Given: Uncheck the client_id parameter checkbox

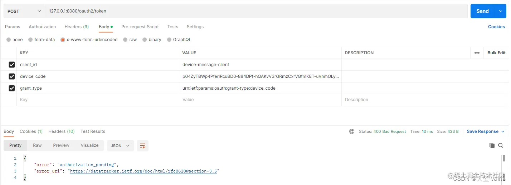Looking at the screenshot, I should pyautogui.click(x=12, y=65).
